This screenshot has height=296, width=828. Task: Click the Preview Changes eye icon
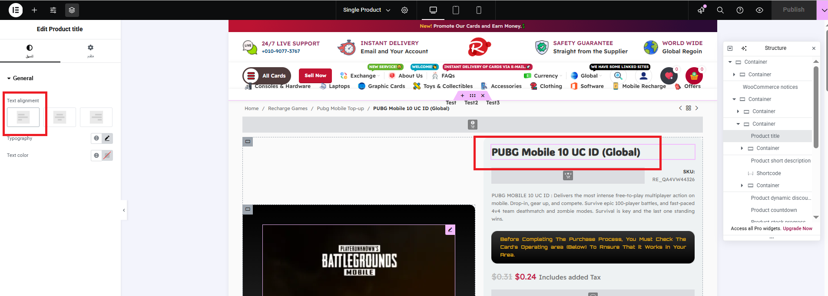[759, 10]
